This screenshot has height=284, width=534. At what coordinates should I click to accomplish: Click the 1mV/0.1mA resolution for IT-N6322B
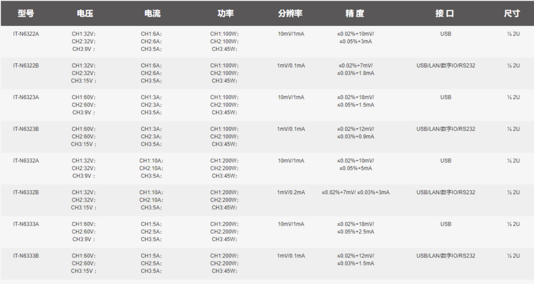click(x=291, y=66)
